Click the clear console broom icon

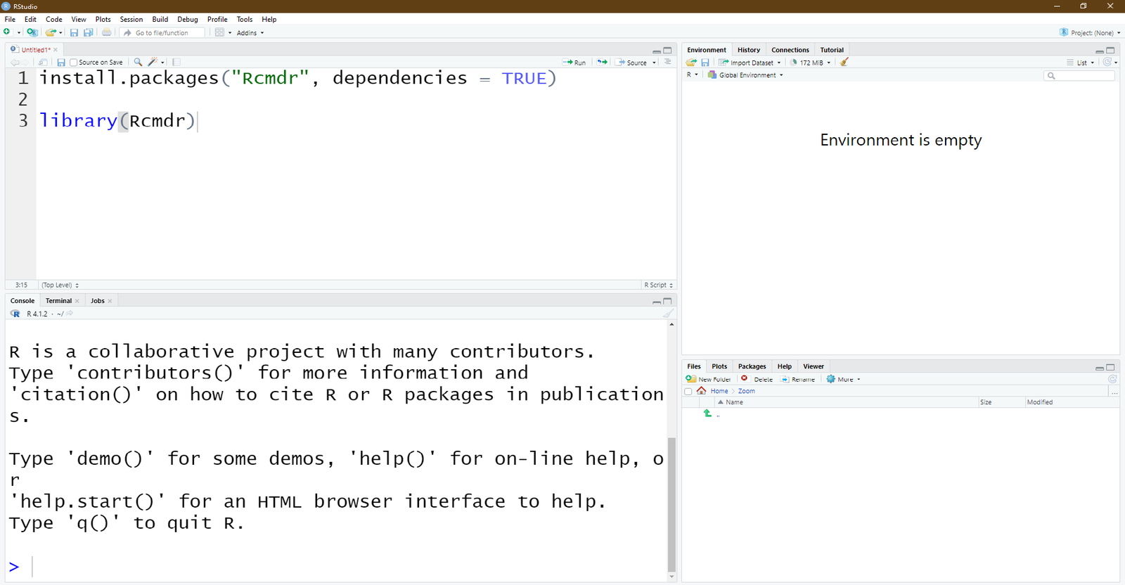(x=667, y=314)
